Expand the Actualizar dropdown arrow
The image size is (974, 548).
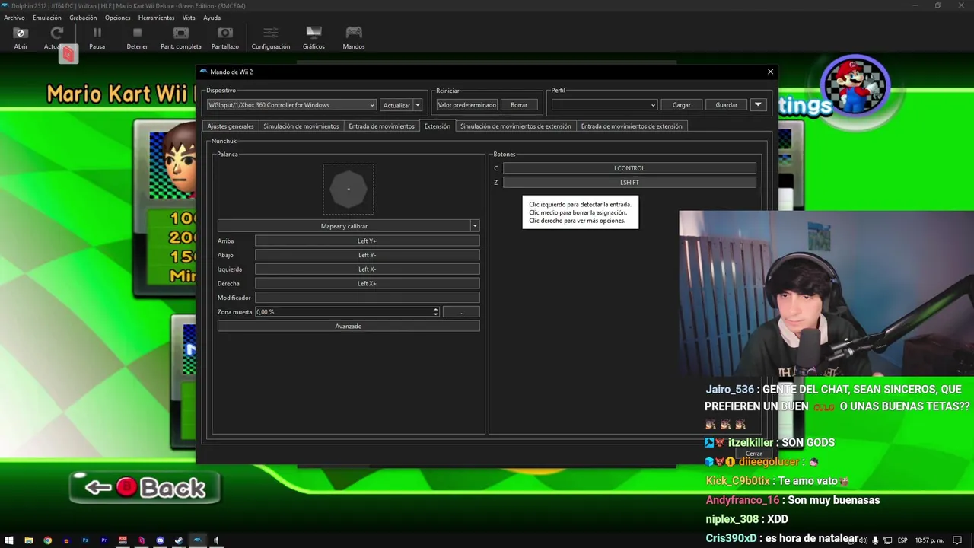[x=417, y=105]
